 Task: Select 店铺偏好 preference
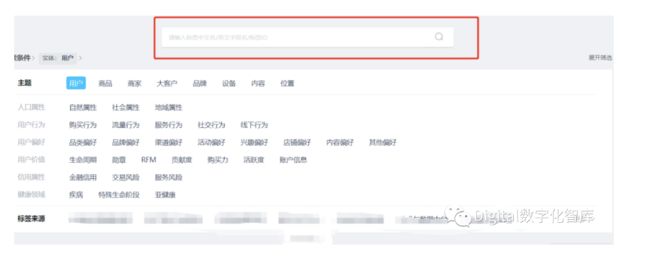coord(297,143)
